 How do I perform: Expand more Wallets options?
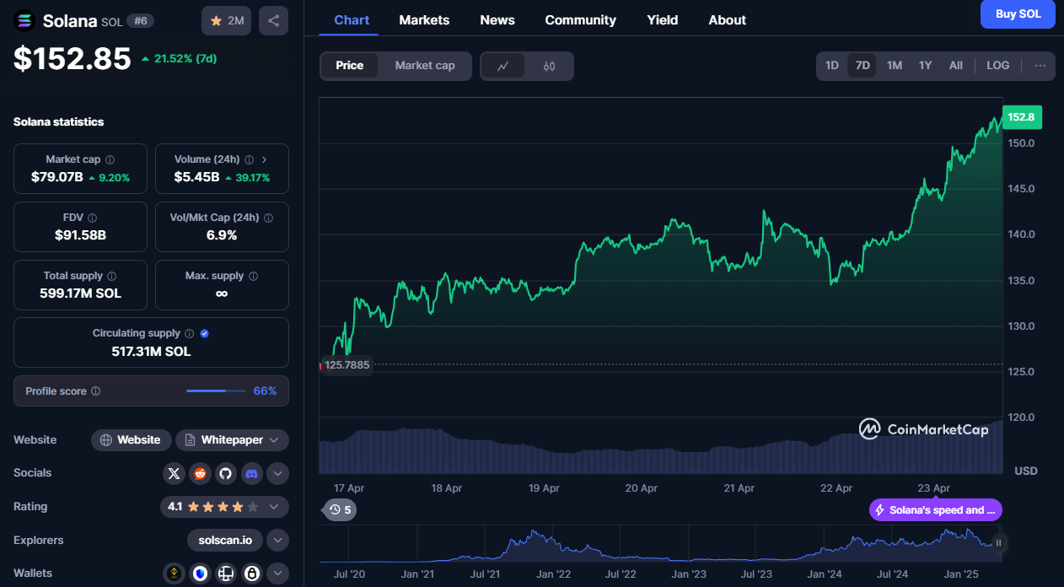277,574
